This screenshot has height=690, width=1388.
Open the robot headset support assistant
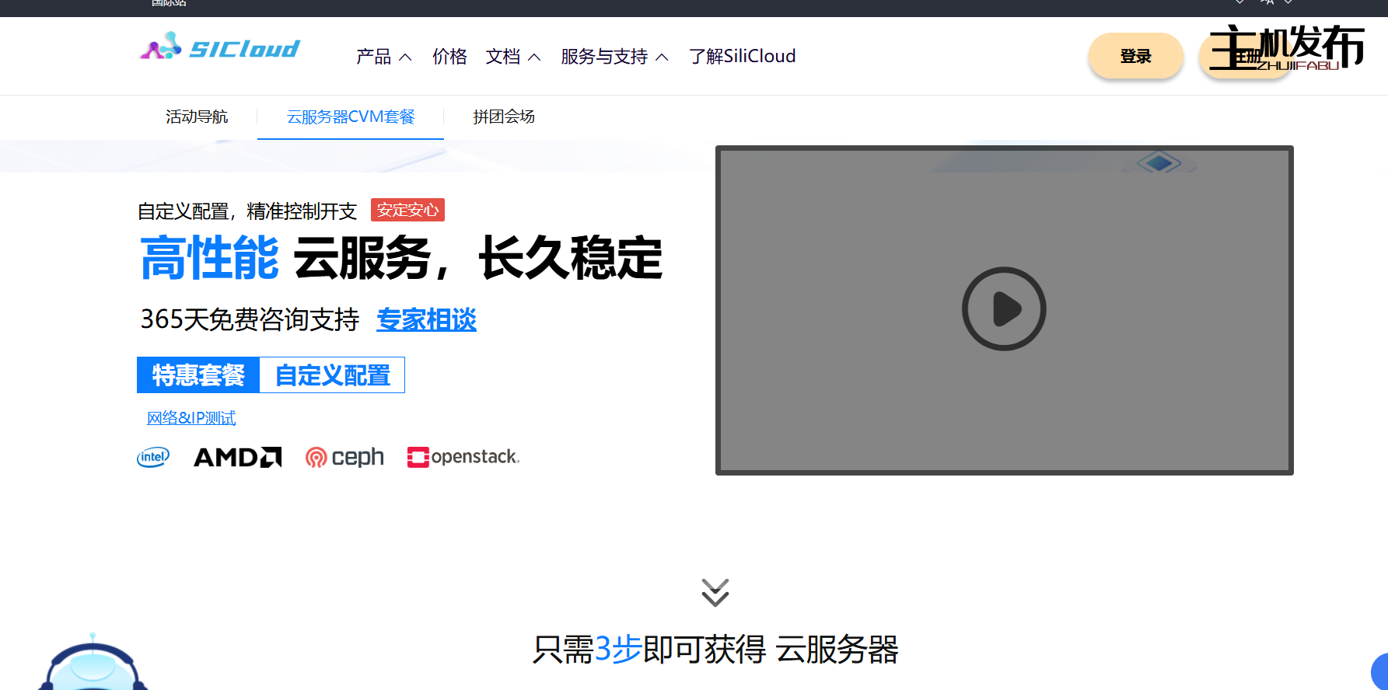[x=93, y=666]
